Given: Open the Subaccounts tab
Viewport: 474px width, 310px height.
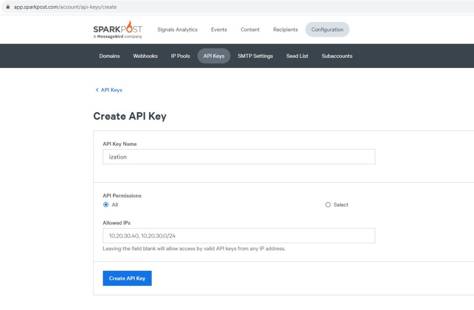Looking at the screenshot, I should tap(337, 56).
